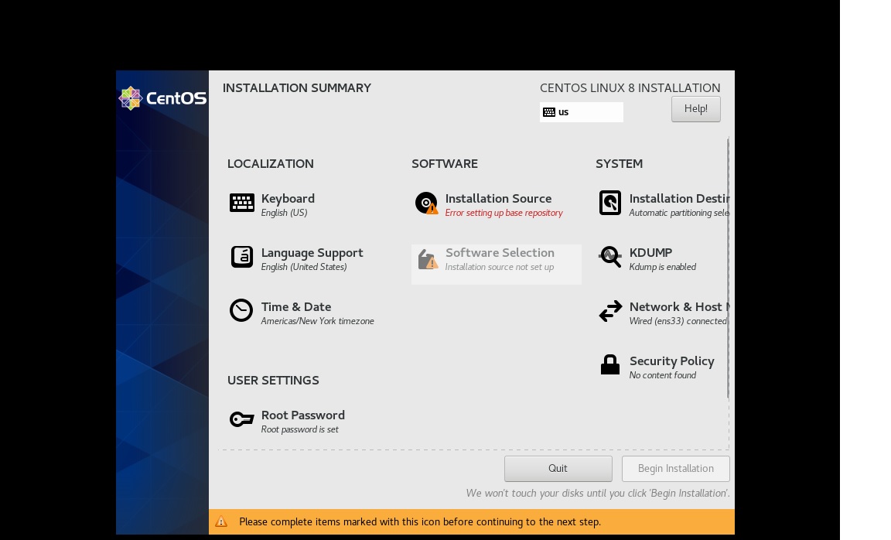Click the Begin Installation button
Screen dimensions: 891x540
(x=676, y=468)
